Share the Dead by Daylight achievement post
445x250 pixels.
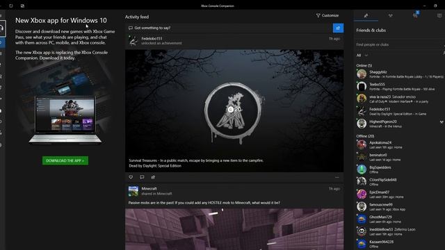tap(153, 177)
